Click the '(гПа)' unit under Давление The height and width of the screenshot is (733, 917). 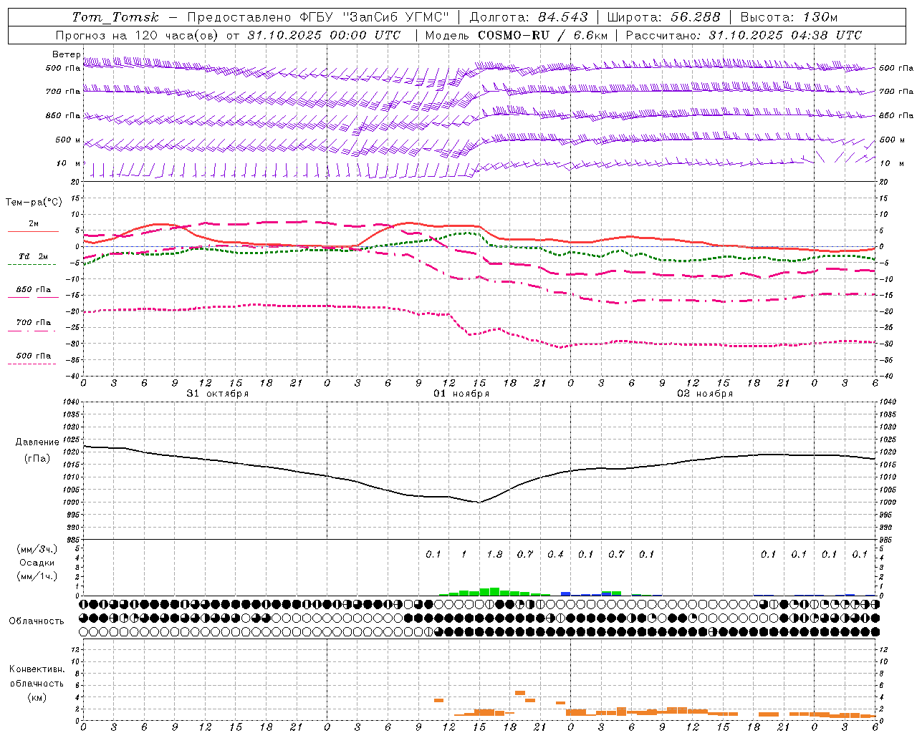tap(37, 458)
